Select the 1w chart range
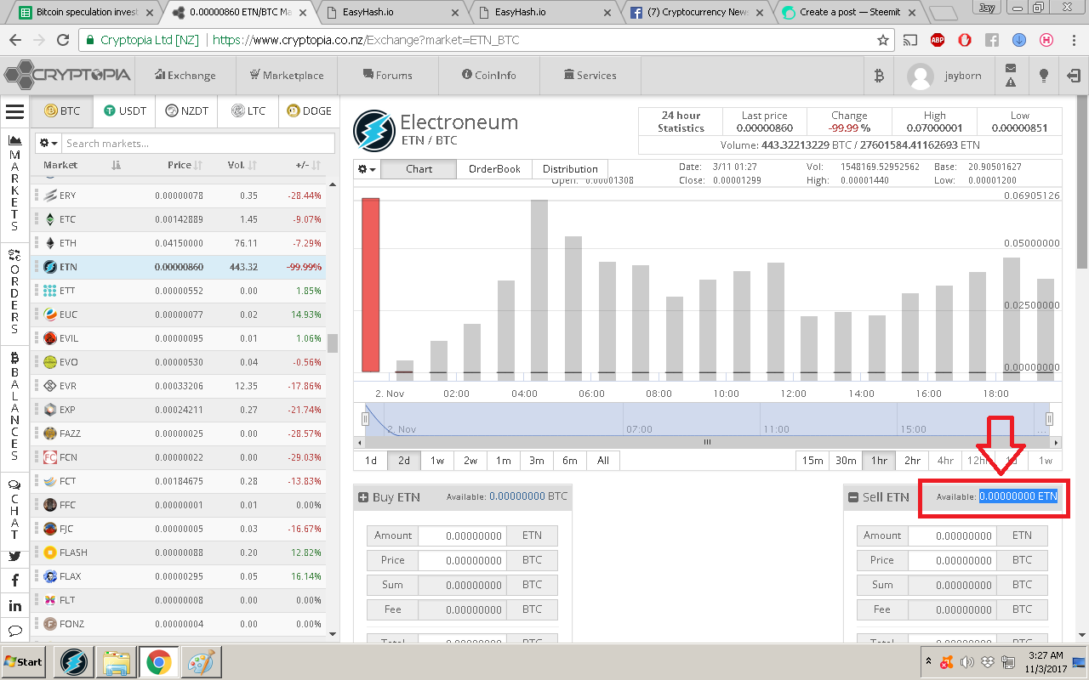Image resolution: width=1089 pixels, height=680 pixels. 437,461
